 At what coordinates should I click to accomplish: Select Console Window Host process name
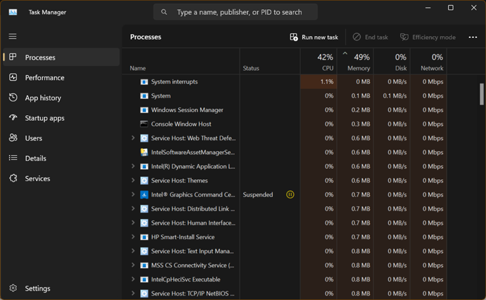point(181,124)
